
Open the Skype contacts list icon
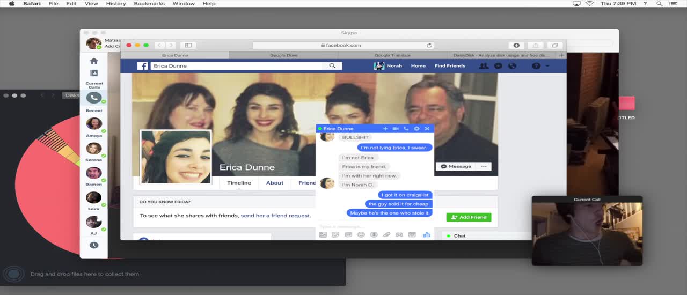click(x=94, y=73)
